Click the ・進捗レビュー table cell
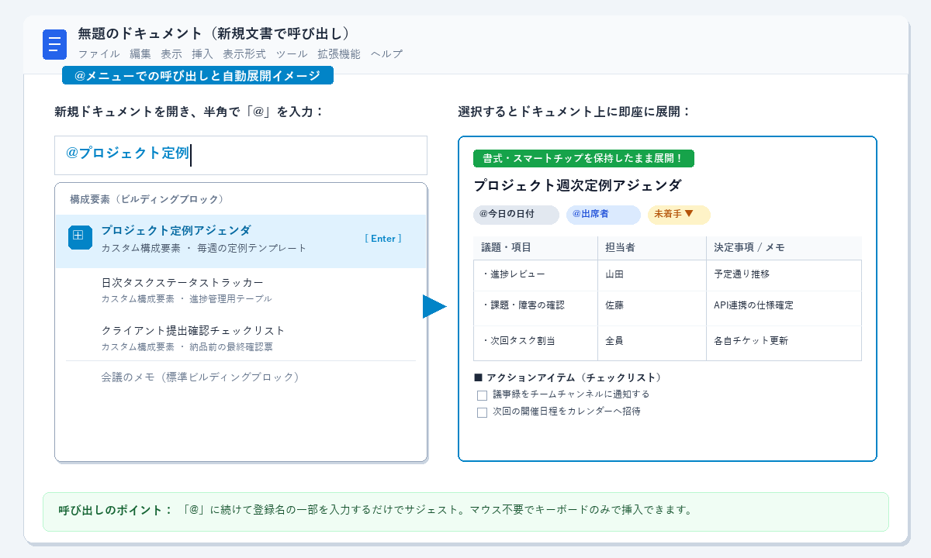 [535, 275]
